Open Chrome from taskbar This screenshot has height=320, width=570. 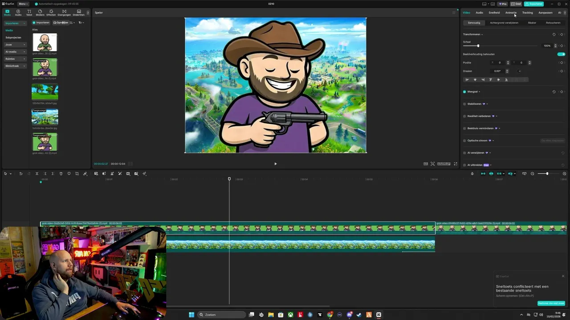[x=330, y=315]
